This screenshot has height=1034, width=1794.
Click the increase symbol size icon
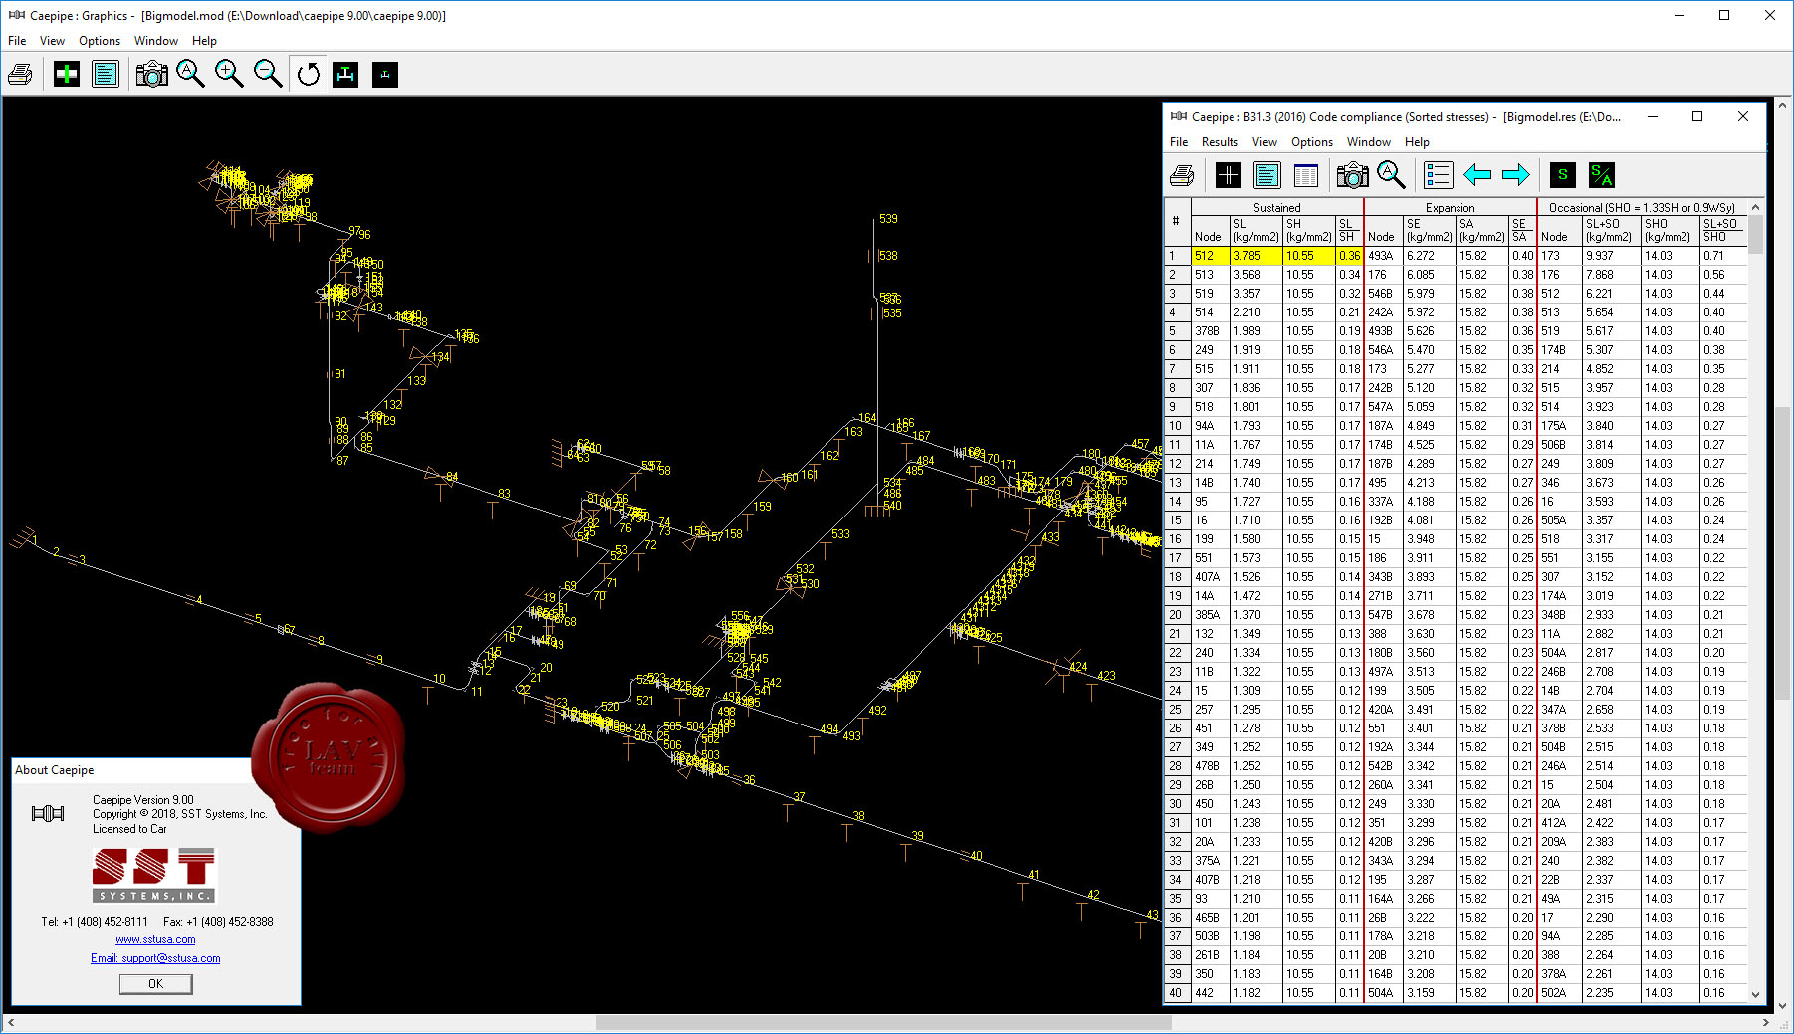pos(345,74)
